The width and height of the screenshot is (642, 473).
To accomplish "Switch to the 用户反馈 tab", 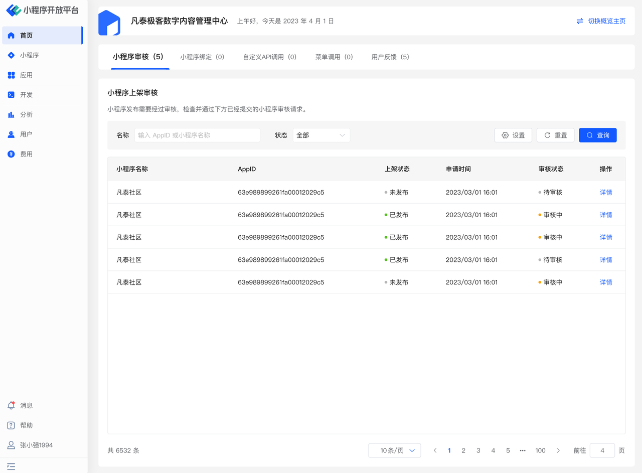I will [390, 57].
